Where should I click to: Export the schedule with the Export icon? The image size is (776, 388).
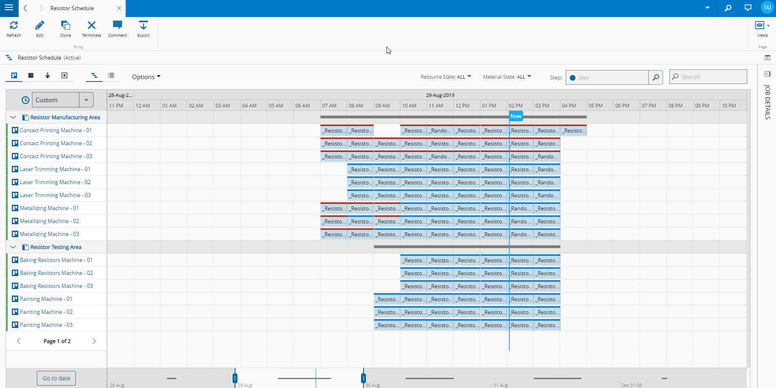[x=143, y=26]
